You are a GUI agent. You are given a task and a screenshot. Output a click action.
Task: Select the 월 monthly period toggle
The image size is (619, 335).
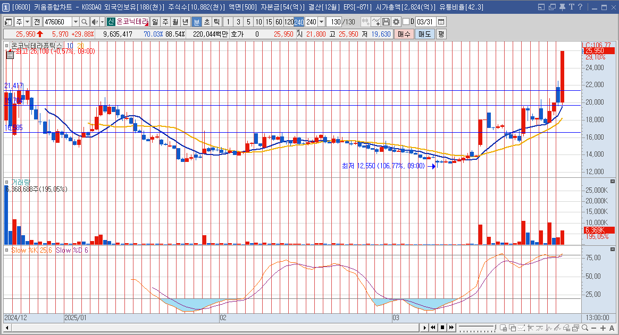click(175, 22)
